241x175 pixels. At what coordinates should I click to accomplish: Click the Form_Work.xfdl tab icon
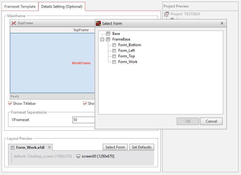[12, 148]
